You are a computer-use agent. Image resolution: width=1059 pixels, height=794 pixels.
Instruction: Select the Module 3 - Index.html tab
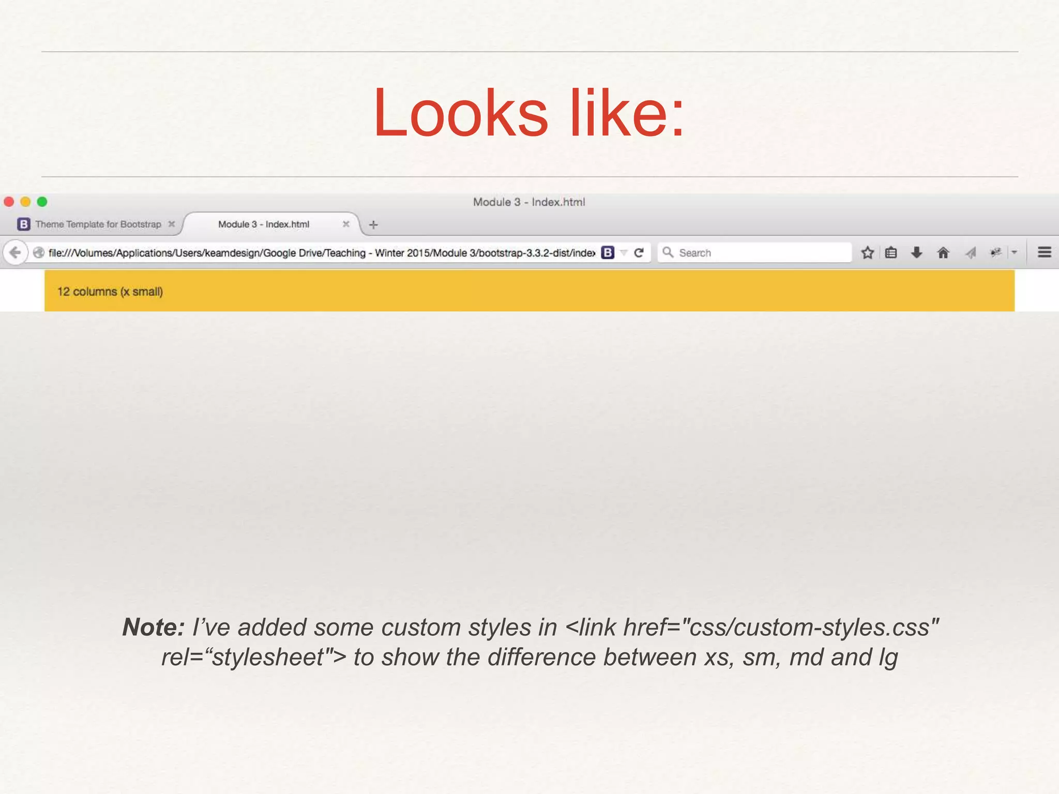[264, 224]
